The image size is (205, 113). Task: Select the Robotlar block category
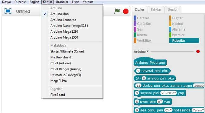[x=184, y=40]
